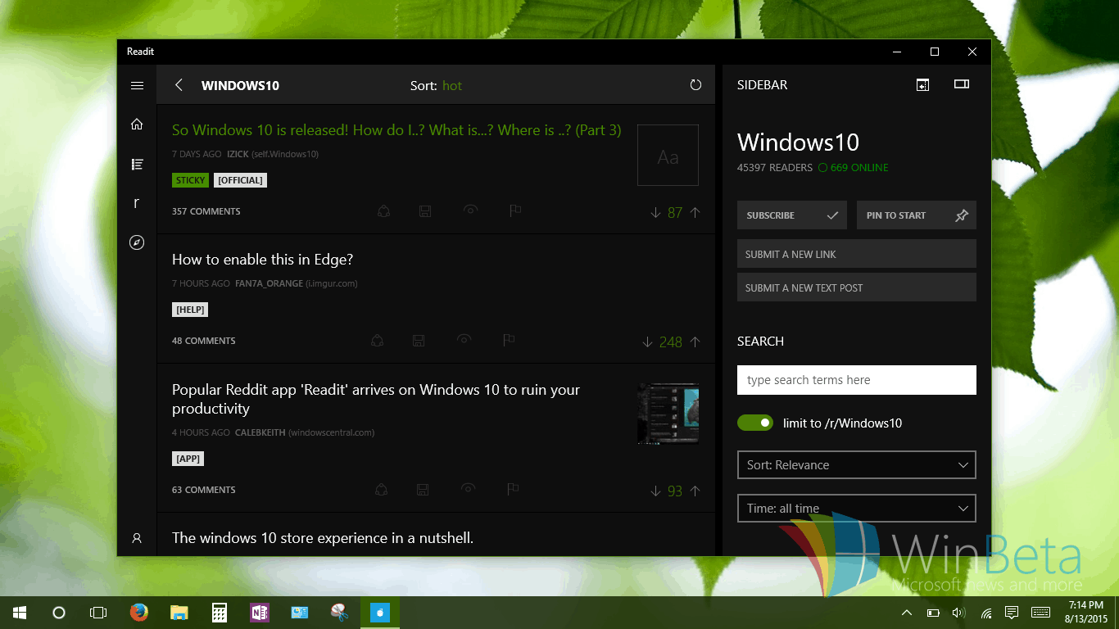The width and height of the screenshot is (1119, 629).
Task: Upvote the post with score 93
Action: tap(695, 491)
